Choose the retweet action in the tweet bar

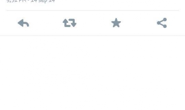[x=70, y=23]
